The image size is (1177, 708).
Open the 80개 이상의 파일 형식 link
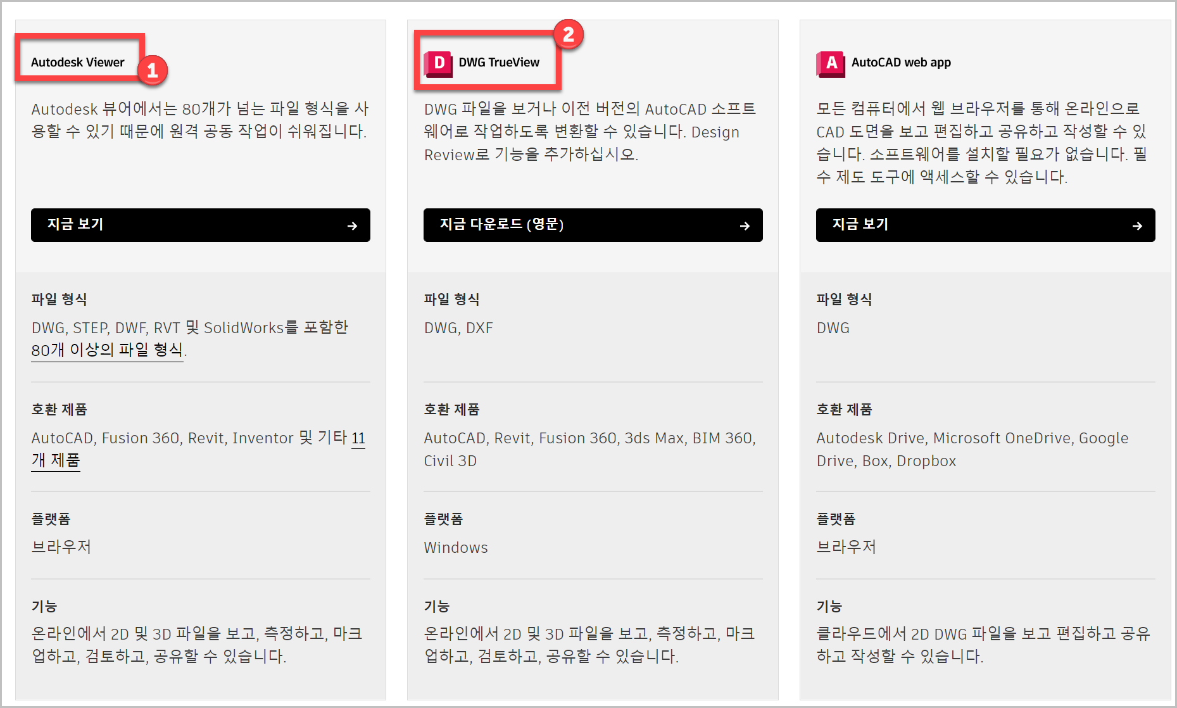click(x=107, y=350)
